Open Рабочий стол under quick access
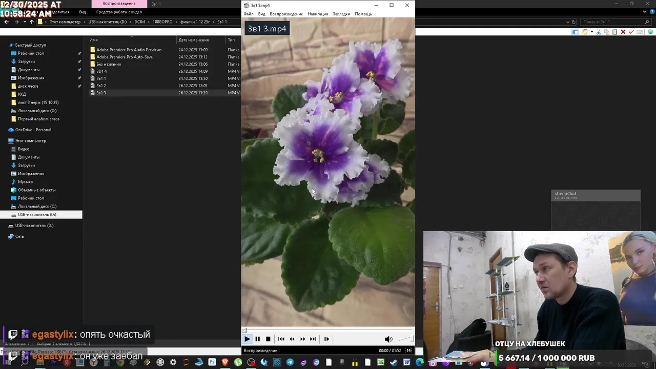656x369 pixels. tap(31, 53)
